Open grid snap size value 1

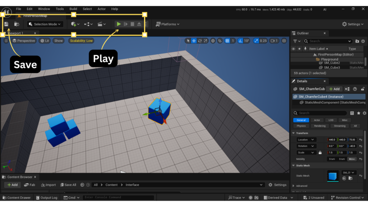(x=233, y=41)
